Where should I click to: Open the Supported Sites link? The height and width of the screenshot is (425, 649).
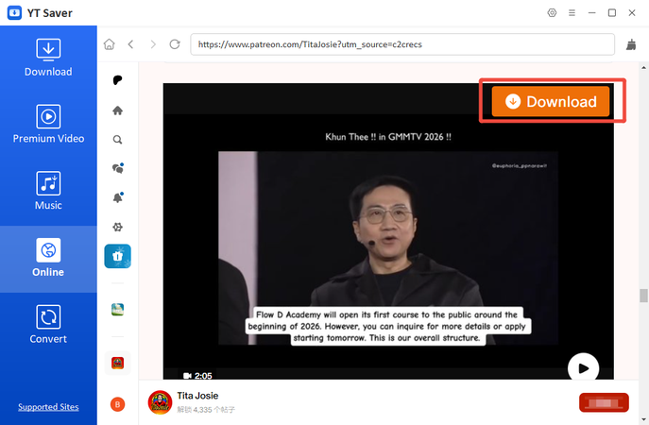[x=48, y=407]
